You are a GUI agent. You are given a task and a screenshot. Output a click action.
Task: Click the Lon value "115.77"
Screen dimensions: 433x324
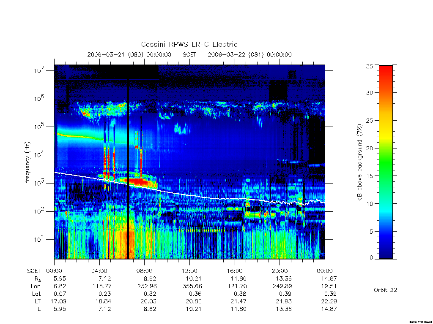tap(101, 286)
